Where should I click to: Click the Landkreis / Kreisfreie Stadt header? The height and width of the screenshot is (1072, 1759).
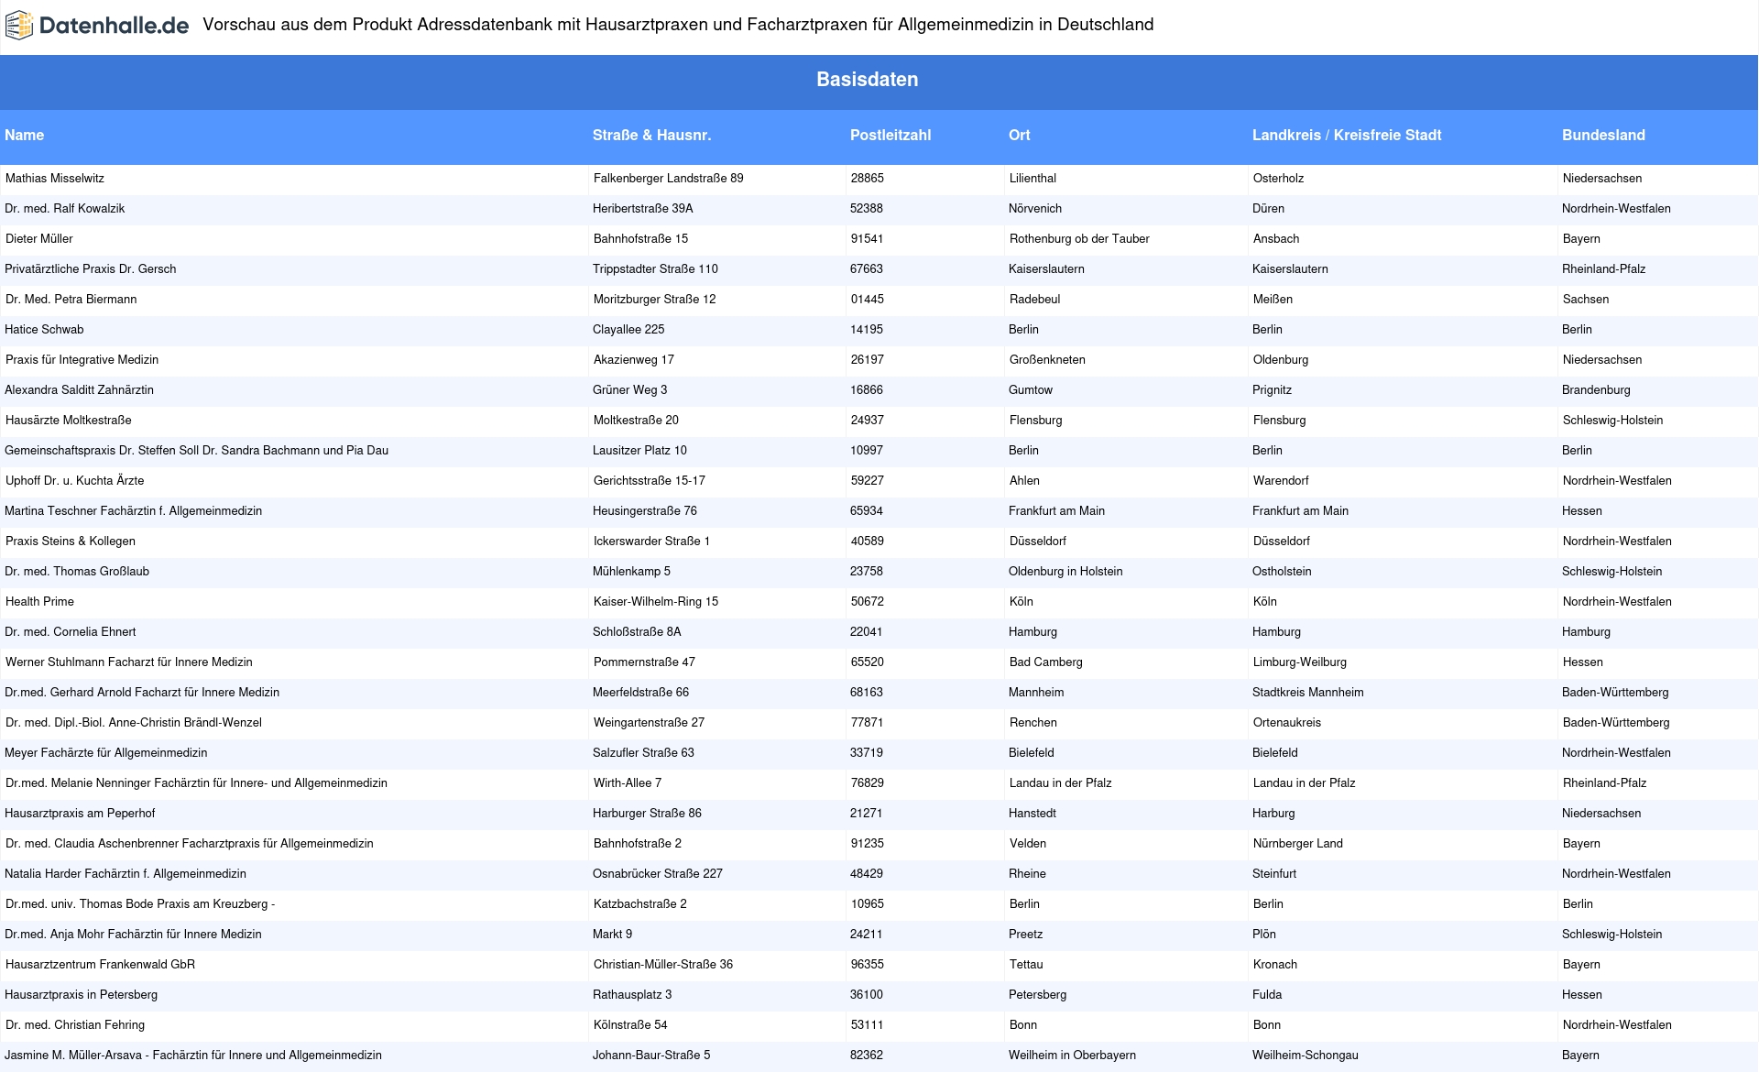pyautogui.click(x=1347, y=135)
